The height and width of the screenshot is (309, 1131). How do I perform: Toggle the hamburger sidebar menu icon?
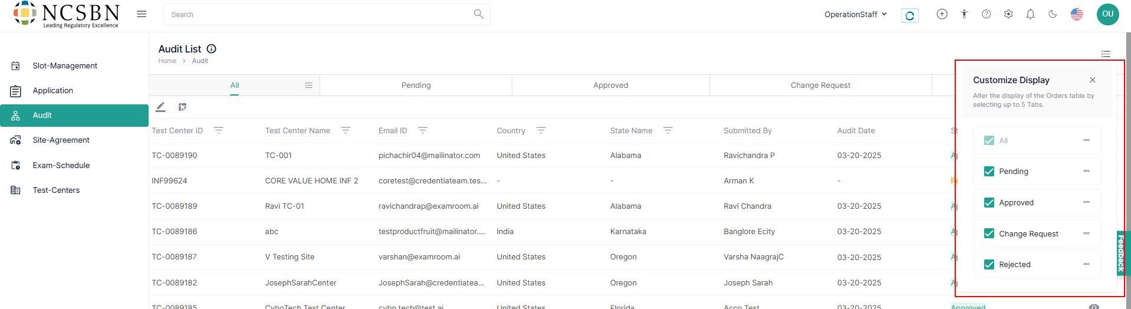142,14
